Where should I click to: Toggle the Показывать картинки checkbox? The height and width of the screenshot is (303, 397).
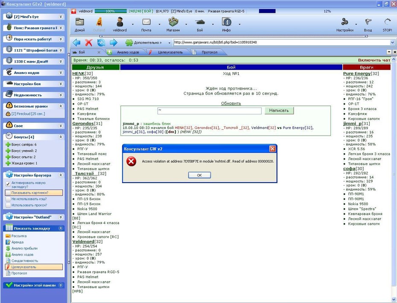click(8, 193)
